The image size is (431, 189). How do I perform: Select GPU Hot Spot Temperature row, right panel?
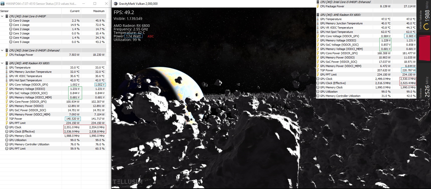(x=366, y=32)
